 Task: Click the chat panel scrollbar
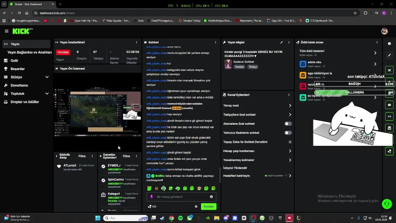click(220, 175)
